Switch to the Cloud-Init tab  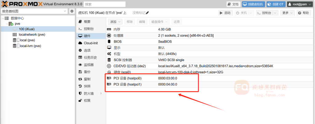[90, 43]
